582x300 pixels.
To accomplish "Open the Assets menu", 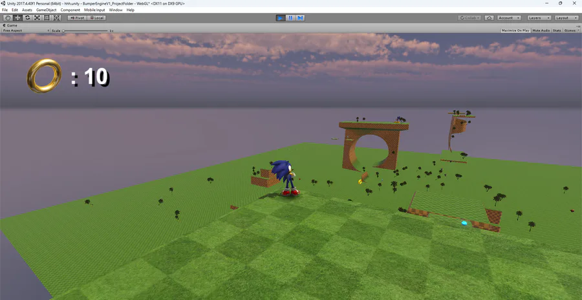I will click(x=27, y=10).
